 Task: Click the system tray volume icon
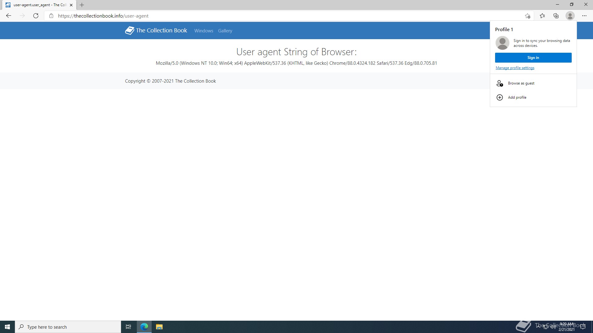tap(553, 327)
